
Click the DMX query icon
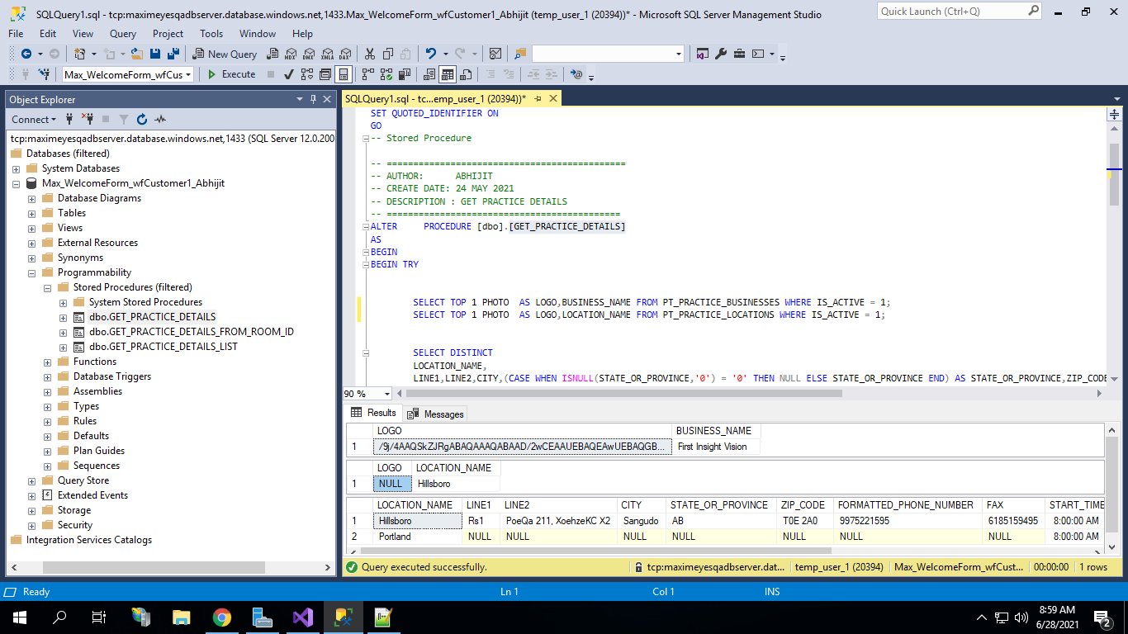[x=308, y=54]
